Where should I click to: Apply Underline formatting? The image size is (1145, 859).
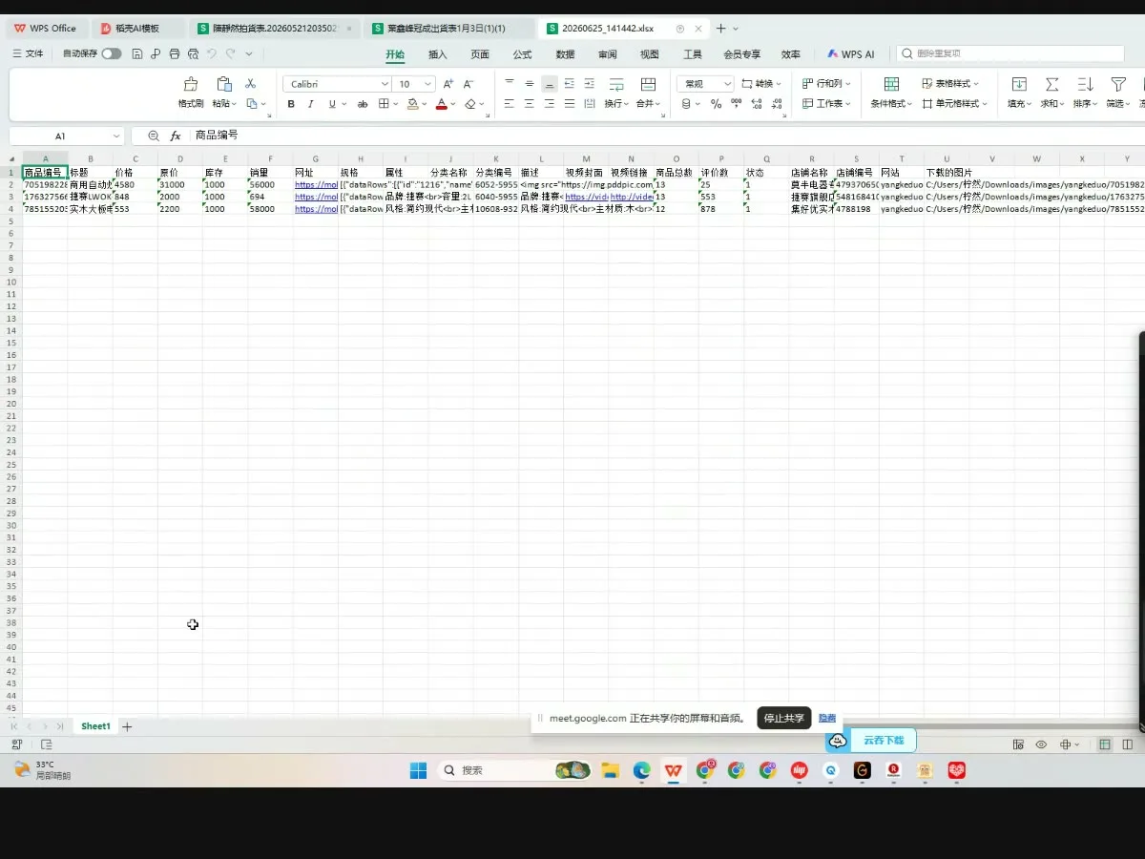pyautogui.click(x=332, y=104)
